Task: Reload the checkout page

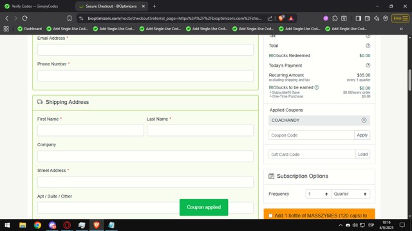Action: (x=24, y=19)
